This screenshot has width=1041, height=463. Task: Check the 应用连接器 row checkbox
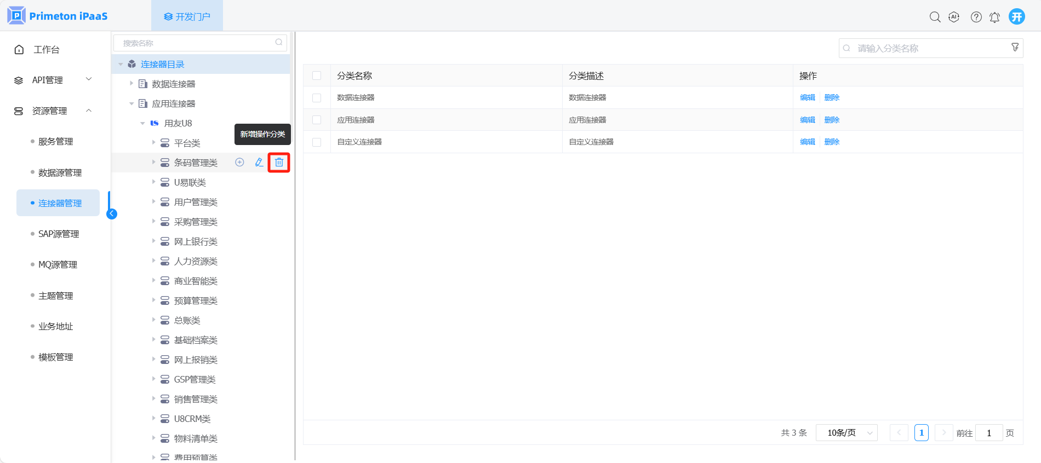click(x=317, y=120)
